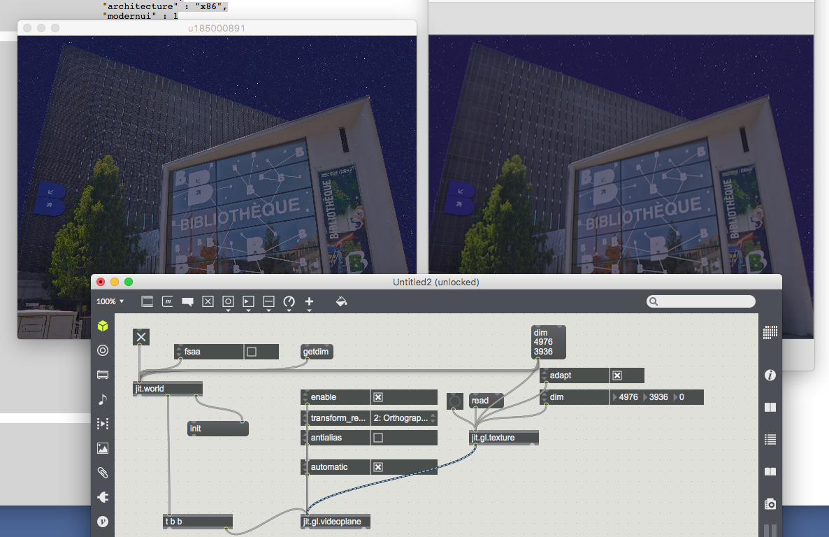
Task: Activate the u185000891 window title bar
Action: [217, 28]
